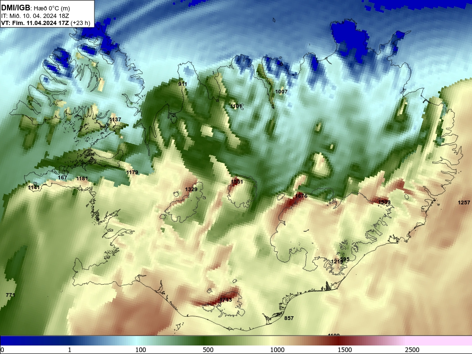
Task: Select the legend label 1000 on color scale
Action: [x=277, y=350]
